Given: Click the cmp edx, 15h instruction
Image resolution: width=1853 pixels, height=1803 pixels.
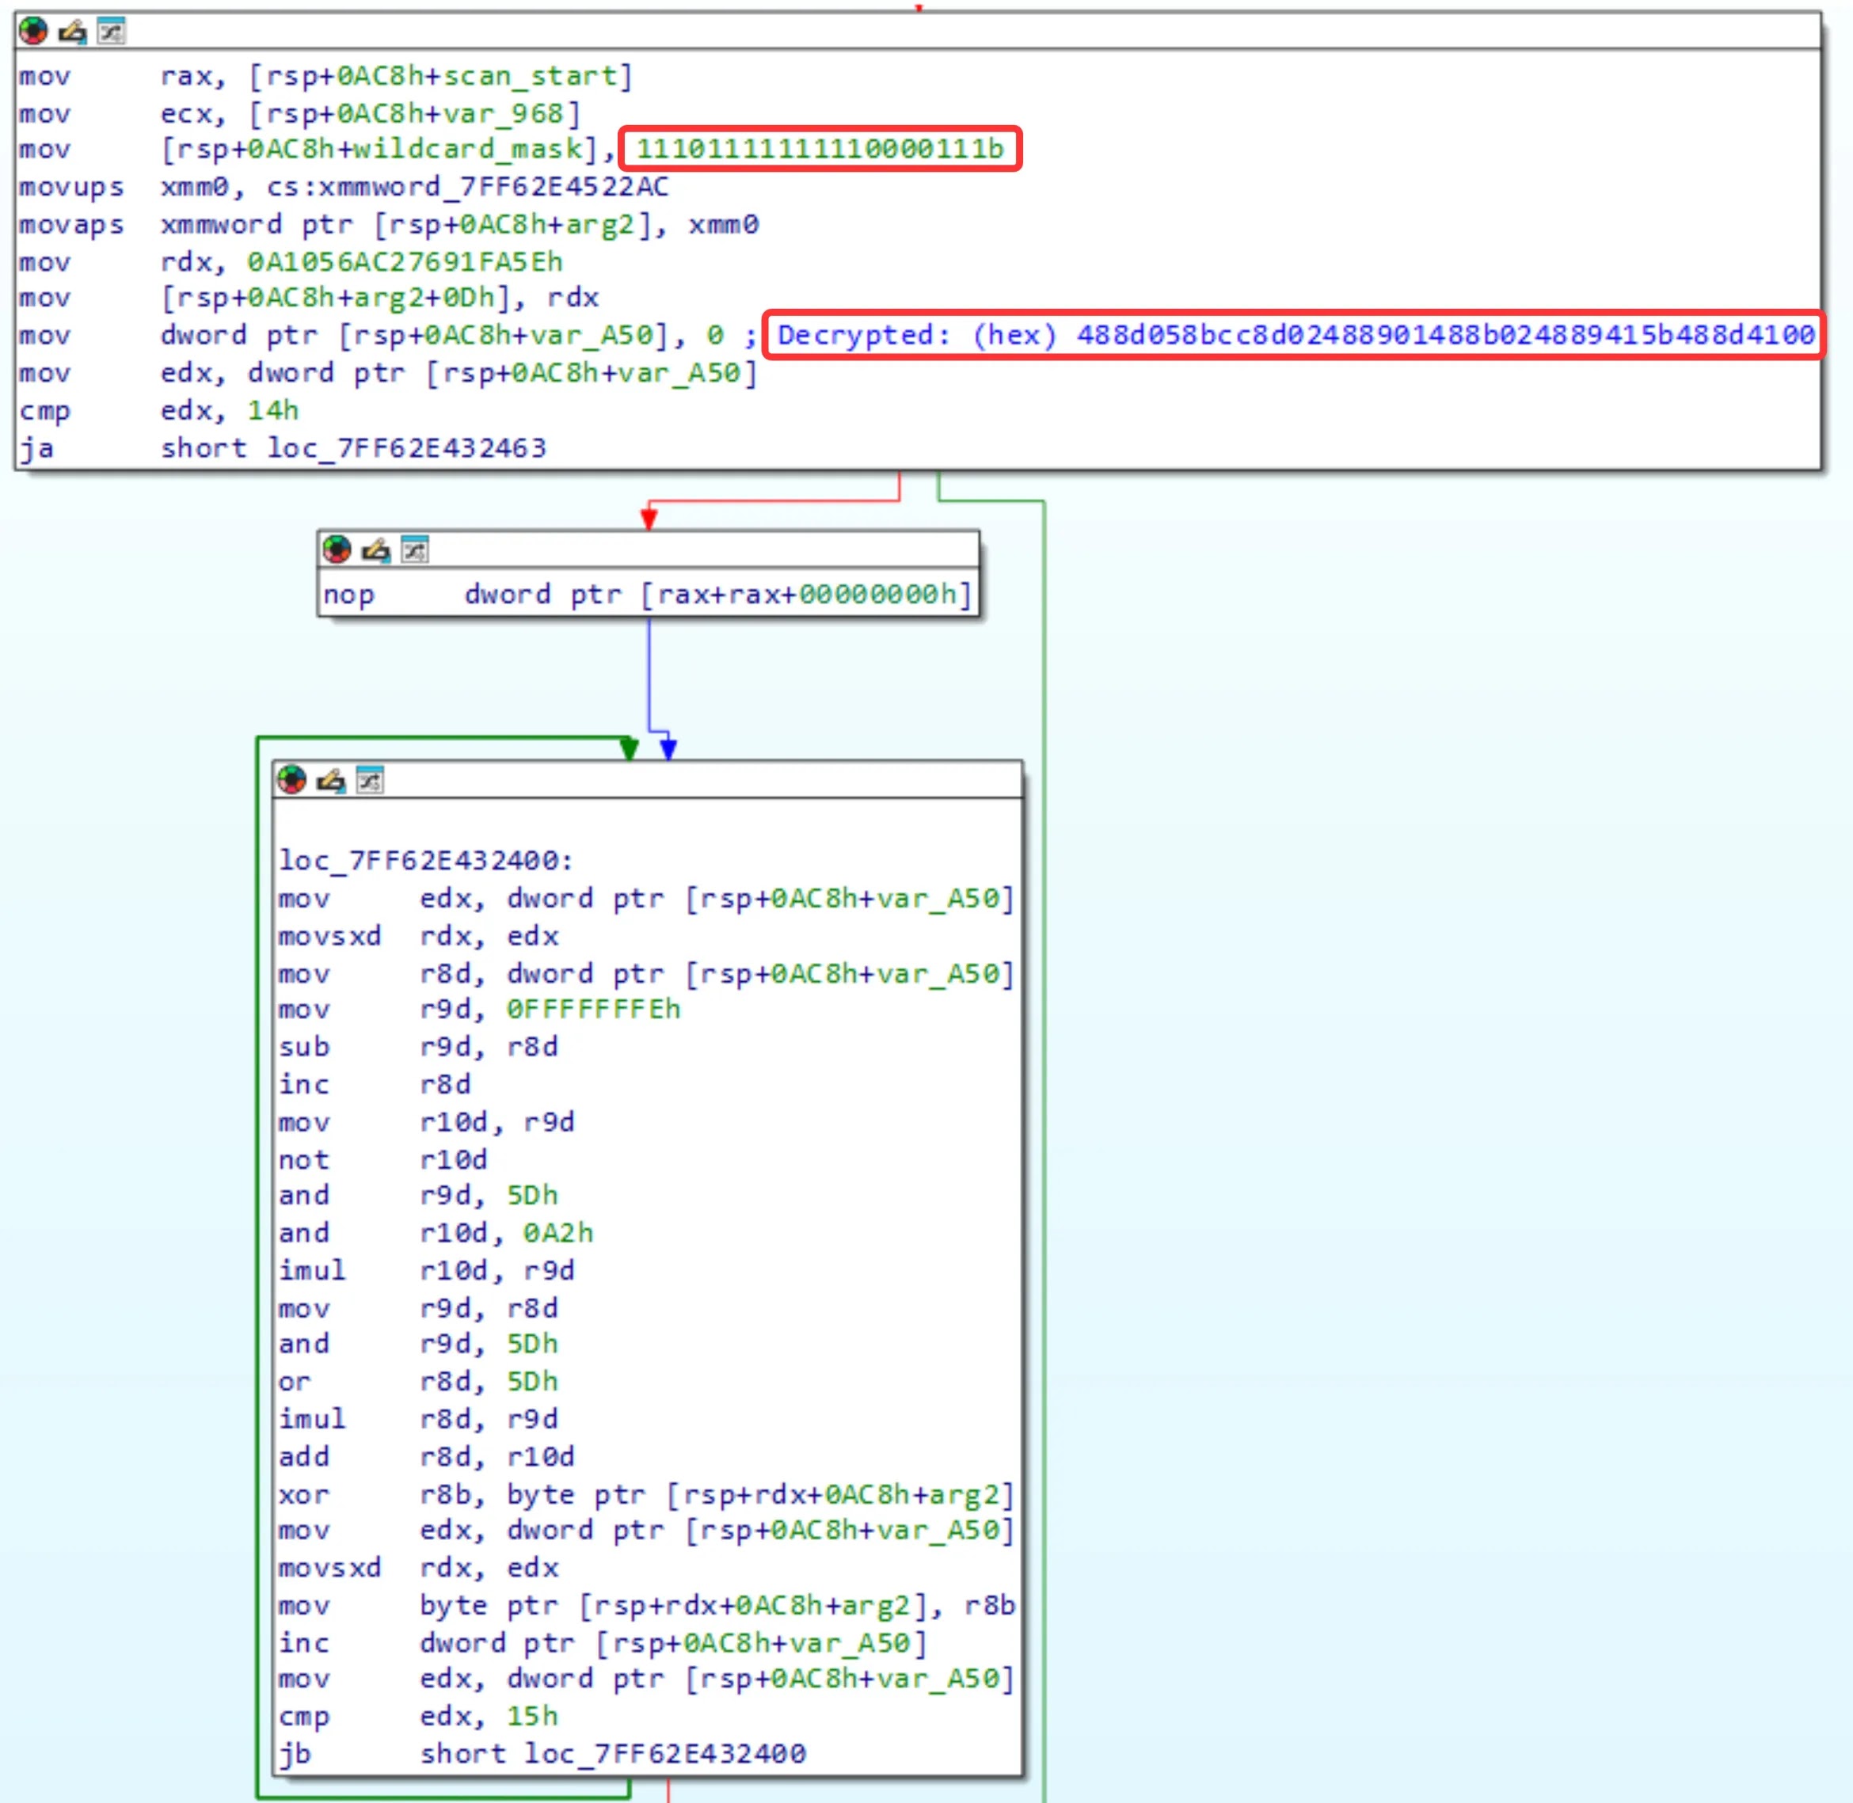Looking at the screenshot, I should tap(419, 1716).
